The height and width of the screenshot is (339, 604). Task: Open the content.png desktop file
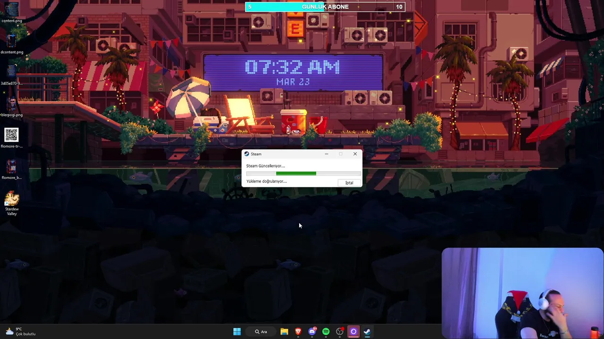click(x=11, y=12)
